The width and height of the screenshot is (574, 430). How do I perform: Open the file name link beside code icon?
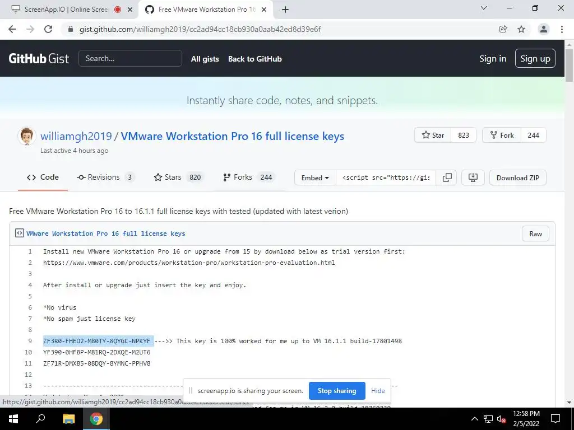pos(106,233)
